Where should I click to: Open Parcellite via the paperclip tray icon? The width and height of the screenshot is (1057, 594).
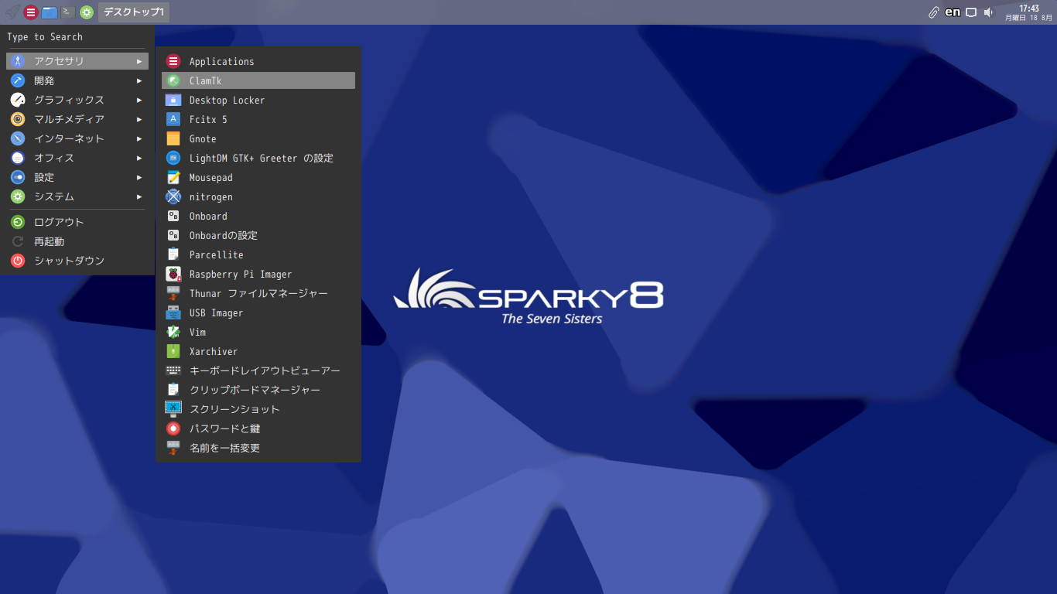932,12
